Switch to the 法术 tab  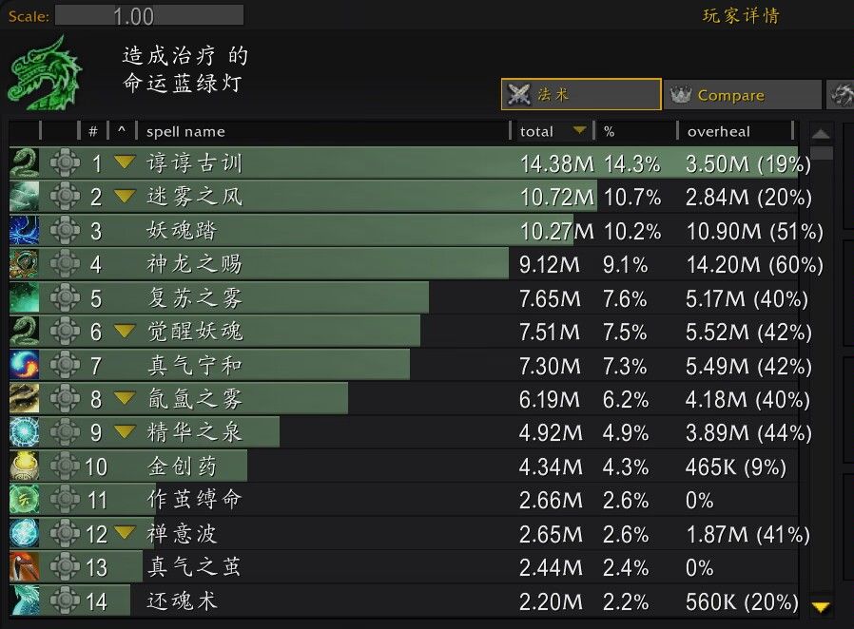(581, 94)
